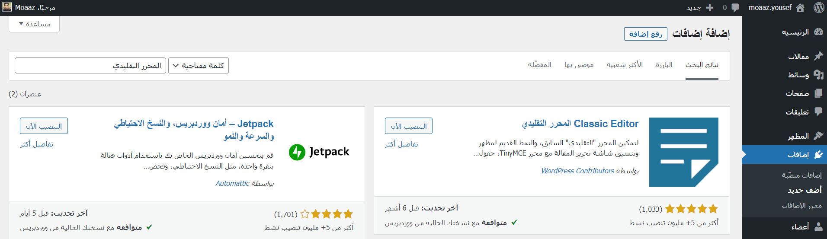
Task: Open Pages (صفحات) icon in sidebar
Action: point(818,93)
